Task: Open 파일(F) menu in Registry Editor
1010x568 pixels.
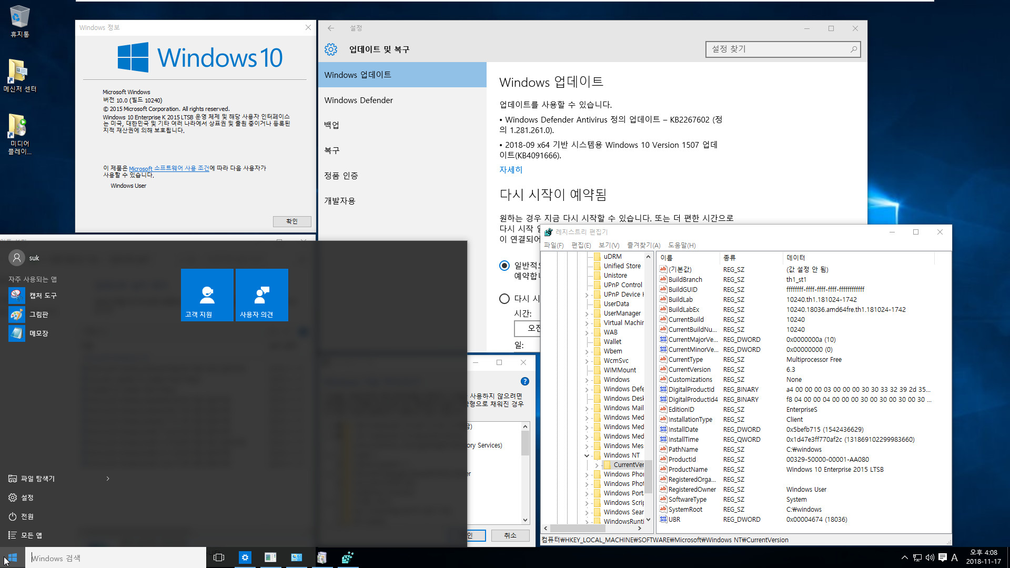Action: [x=554, y=246]
